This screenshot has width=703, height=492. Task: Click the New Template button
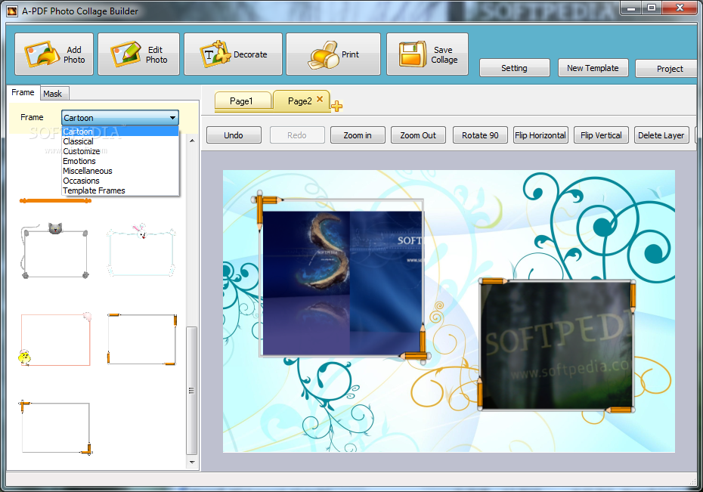[593, 68]
